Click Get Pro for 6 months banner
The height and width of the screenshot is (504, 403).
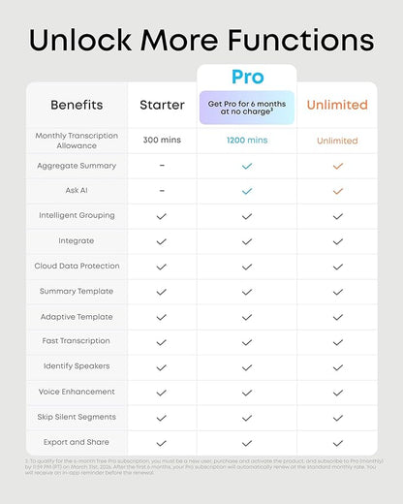(x=247, y=108)
